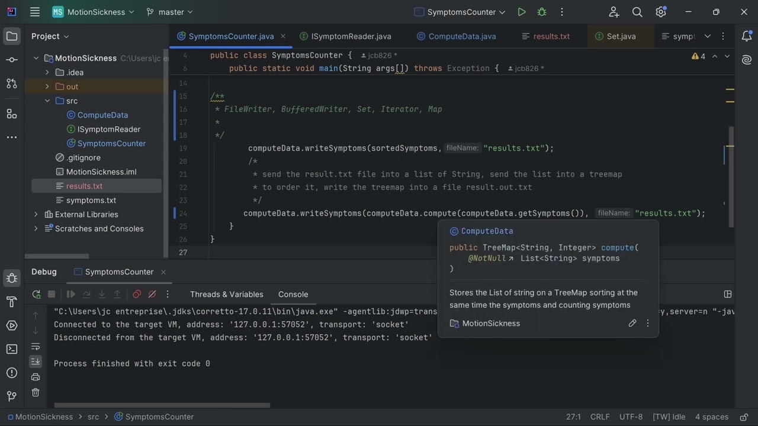Click Stop in Debug toolbar
The width and height of the screenshot is (758, 426).
click(52, 294)
